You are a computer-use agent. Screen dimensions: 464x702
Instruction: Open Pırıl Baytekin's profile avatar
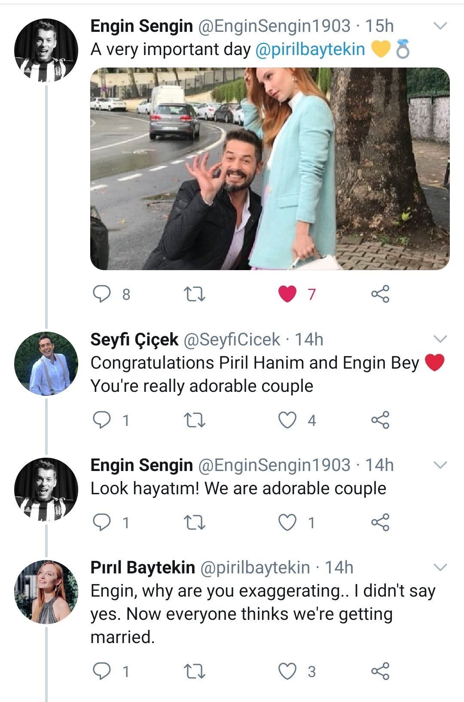tap(46, 592)
